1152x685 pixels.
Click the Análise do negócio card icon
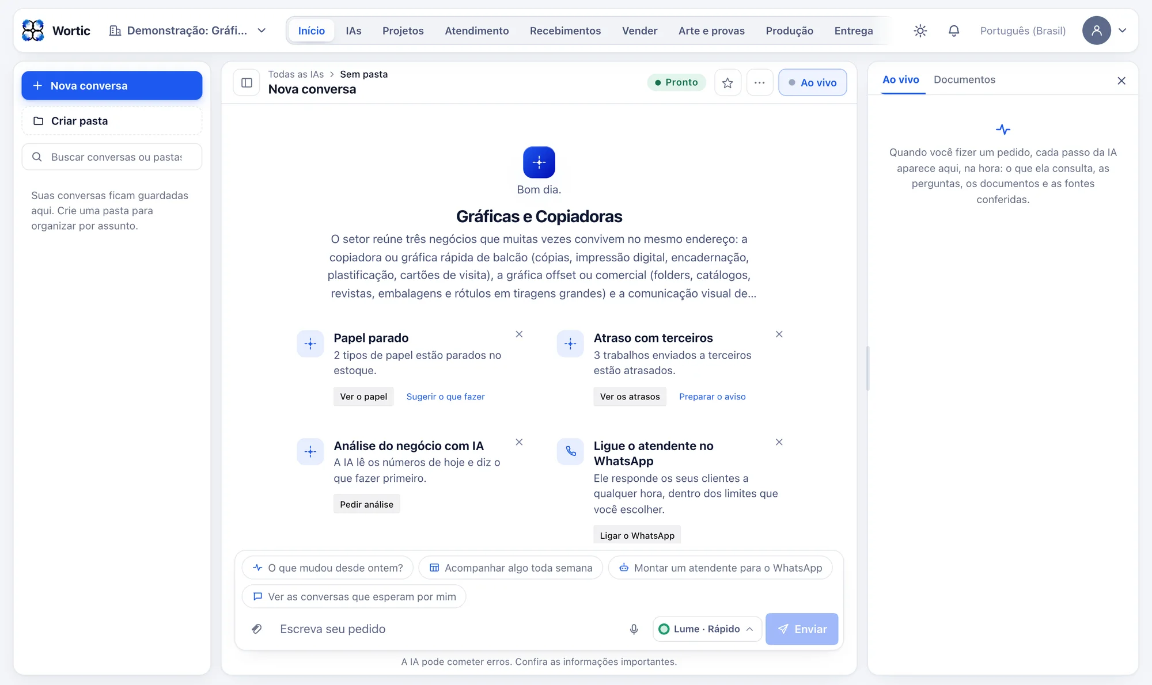click(x=310, y=452)
